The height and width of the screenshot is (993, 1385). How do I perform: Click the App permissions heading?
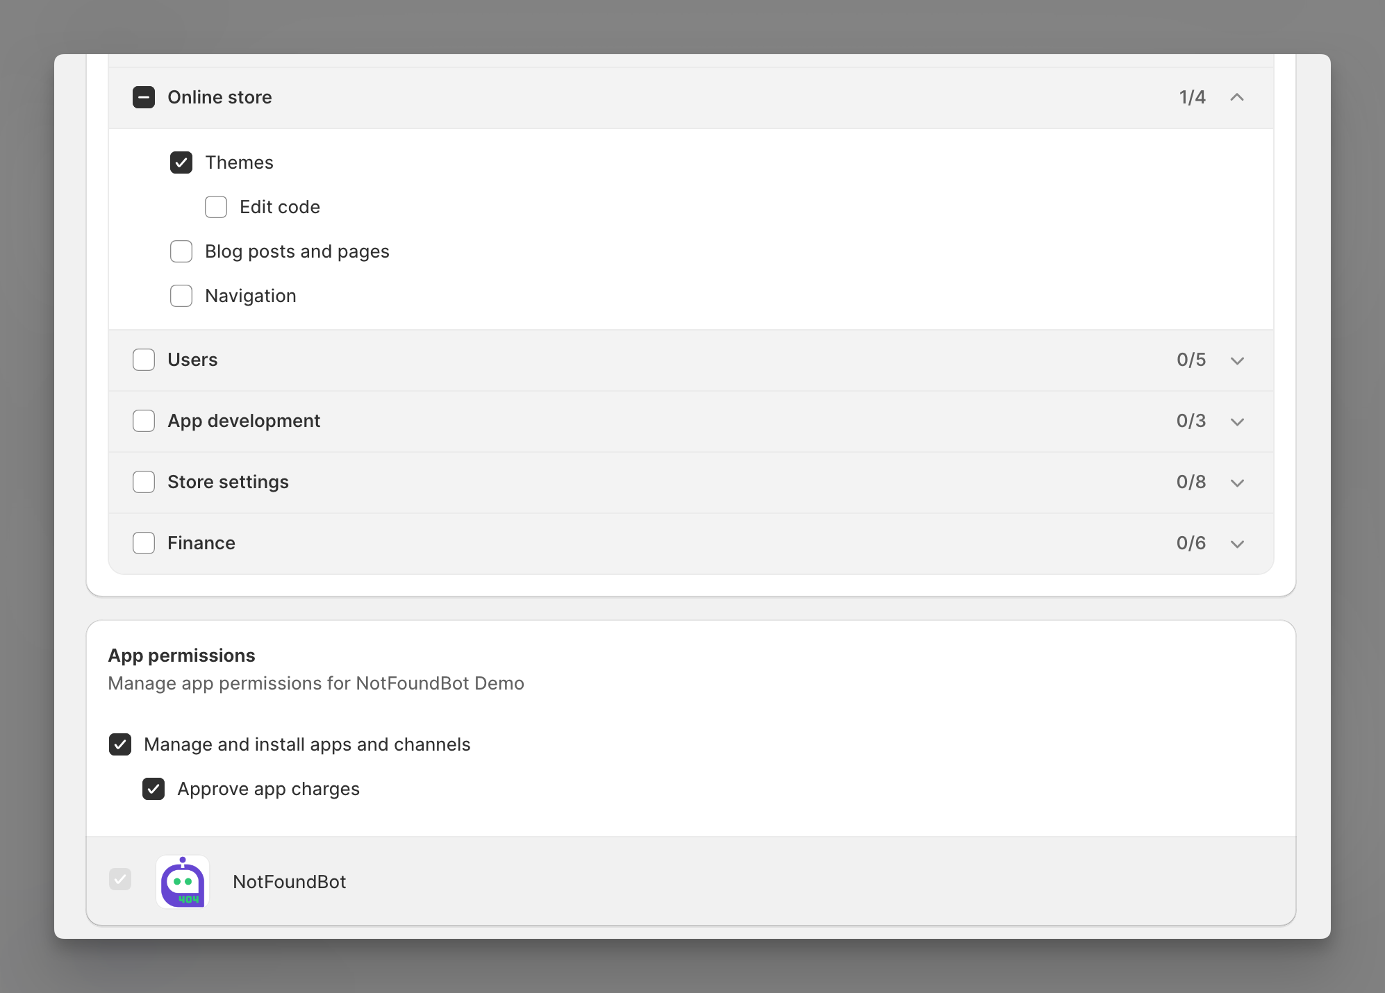point(181,656)
